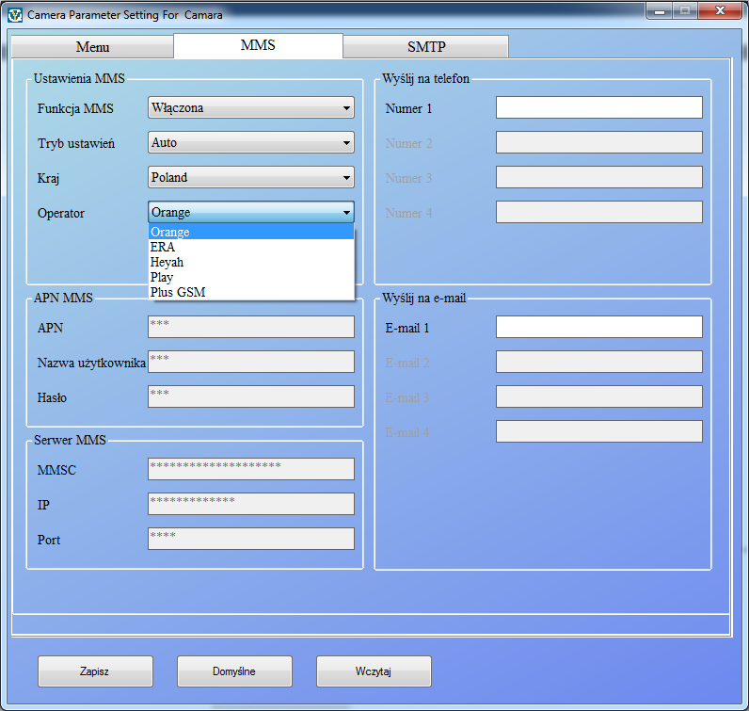The image size is (749, 711).
Task: Close the Camera Parameter Setting window
Action: pos(719,12)
